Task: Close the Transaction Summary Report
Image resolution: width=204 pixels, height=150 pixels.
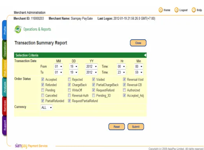Action: (138, 43)
